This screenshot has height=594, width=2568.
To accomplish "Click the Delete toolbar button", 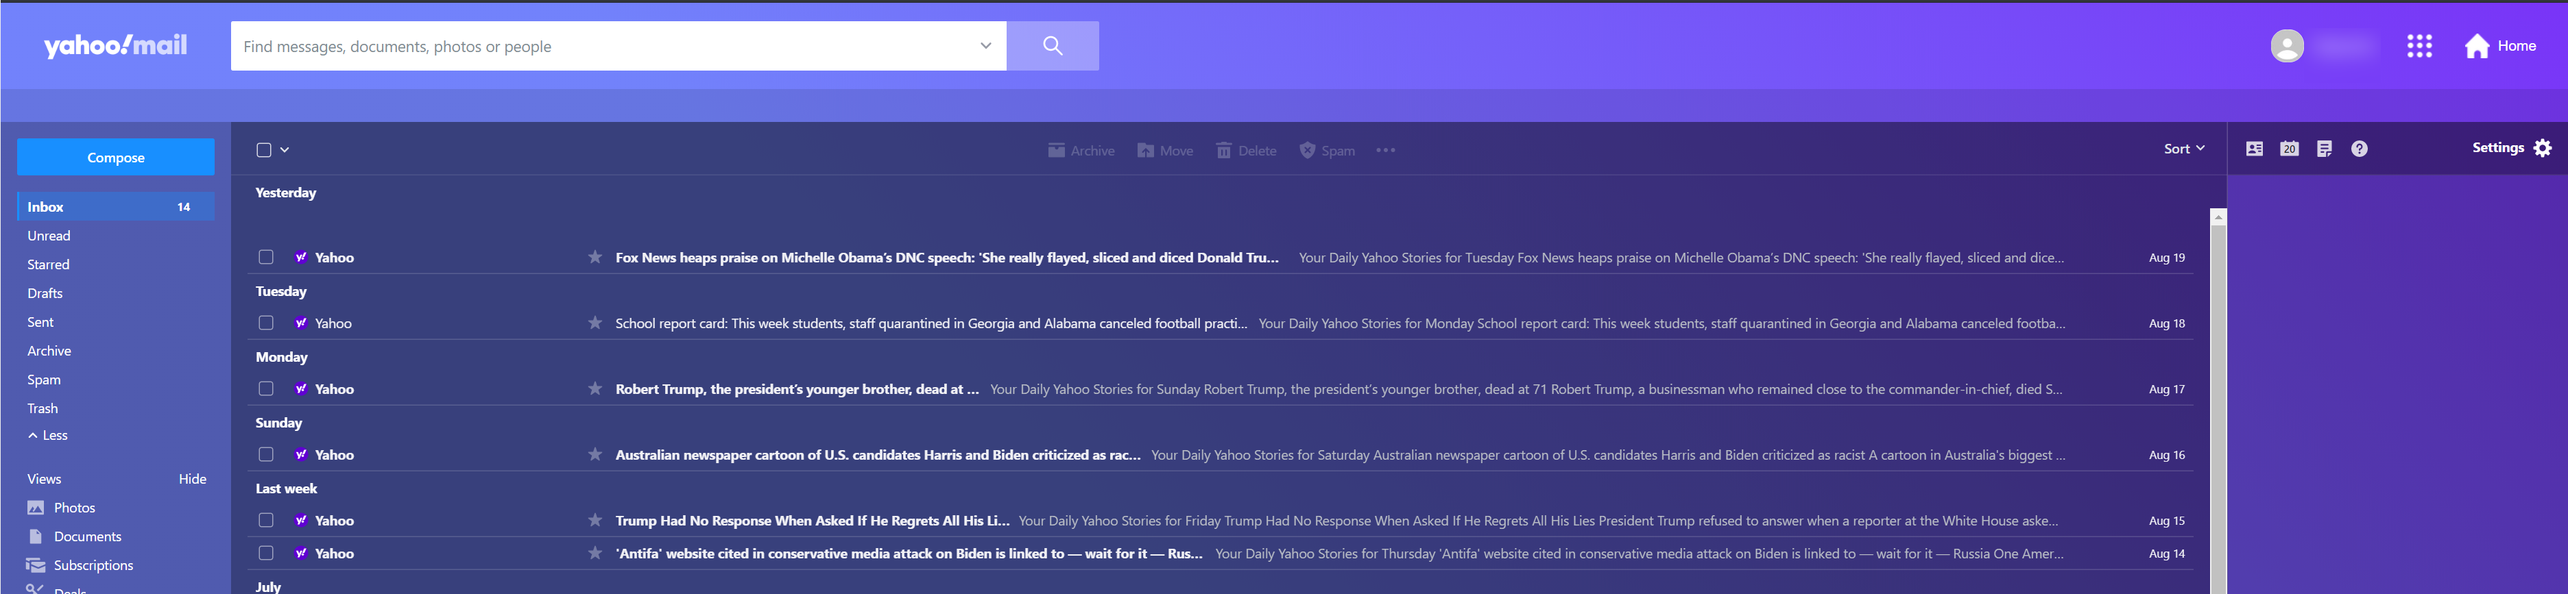I will tap(1246, 151).
